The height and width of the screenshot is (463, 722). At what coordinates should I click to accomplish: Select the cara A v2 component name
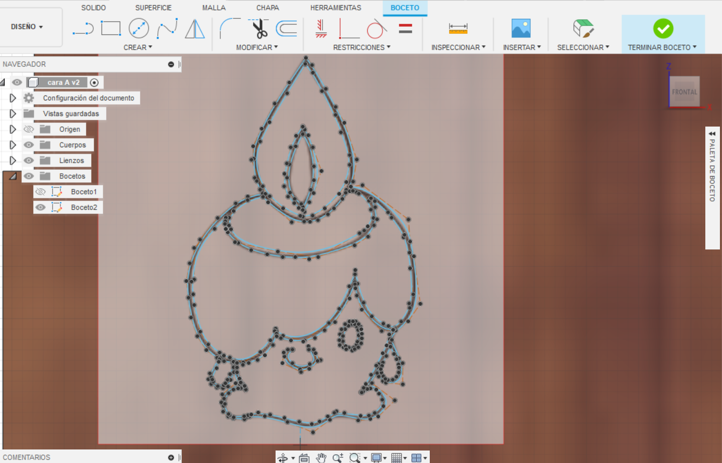(x=64, y=82)
